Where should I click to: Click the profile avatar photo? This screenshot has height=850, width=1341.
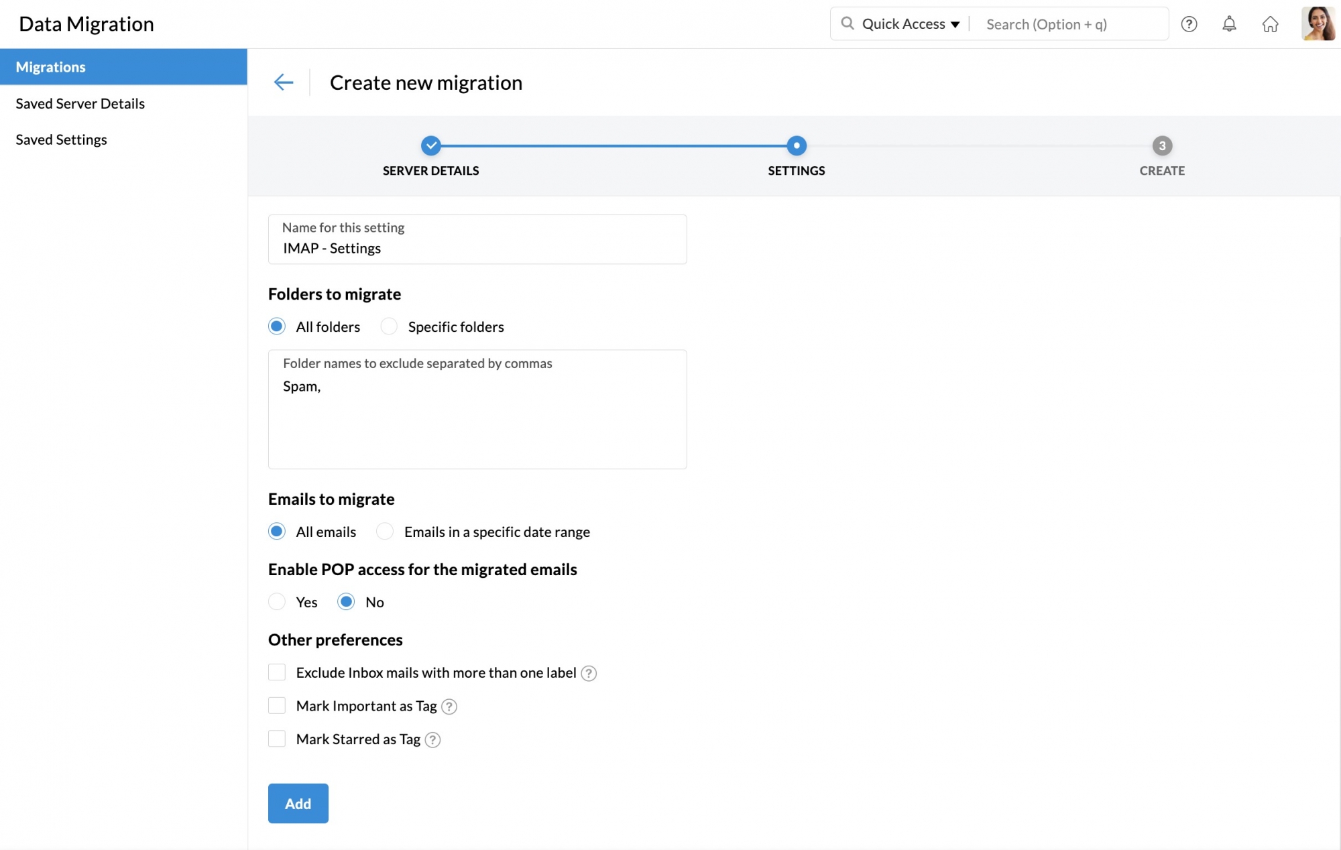(1318, 24)
